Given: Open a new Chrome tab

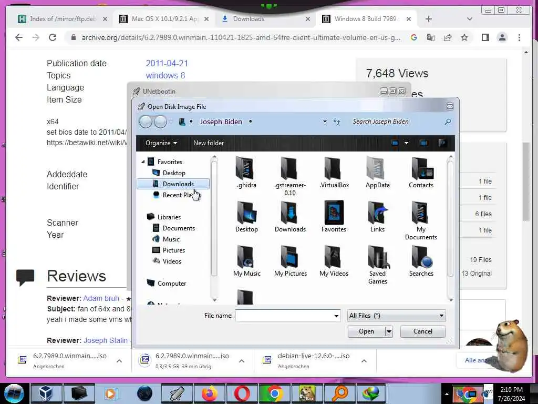Looking at the screenshot, I should 429,19.
